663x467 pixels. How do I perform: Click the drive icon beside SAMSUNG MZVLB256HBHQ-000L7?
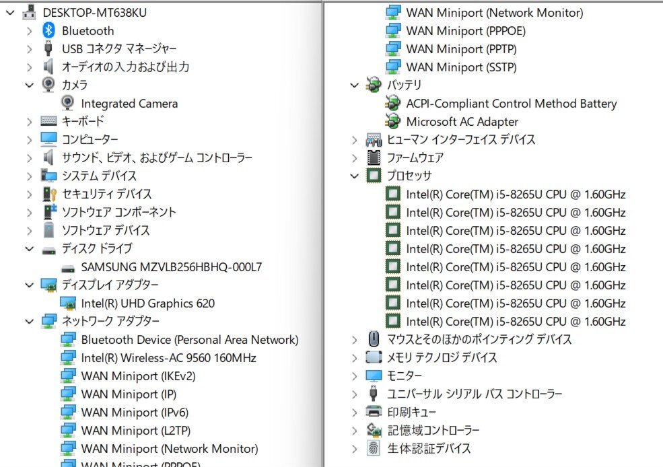tap(68, 267)
